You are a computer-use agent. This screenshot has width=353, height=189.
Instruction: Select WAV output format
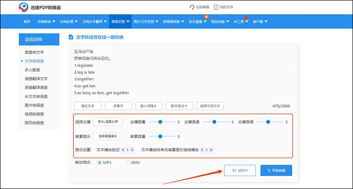(128, 163)
